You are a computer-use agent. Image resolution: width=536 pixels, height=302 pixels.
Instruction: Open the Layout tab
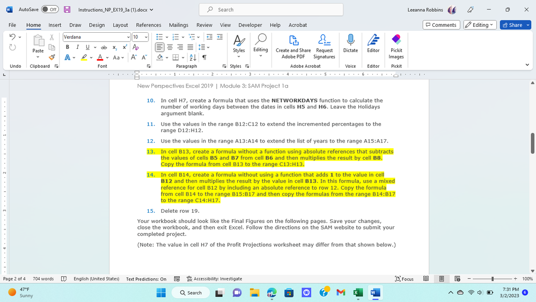120,25
